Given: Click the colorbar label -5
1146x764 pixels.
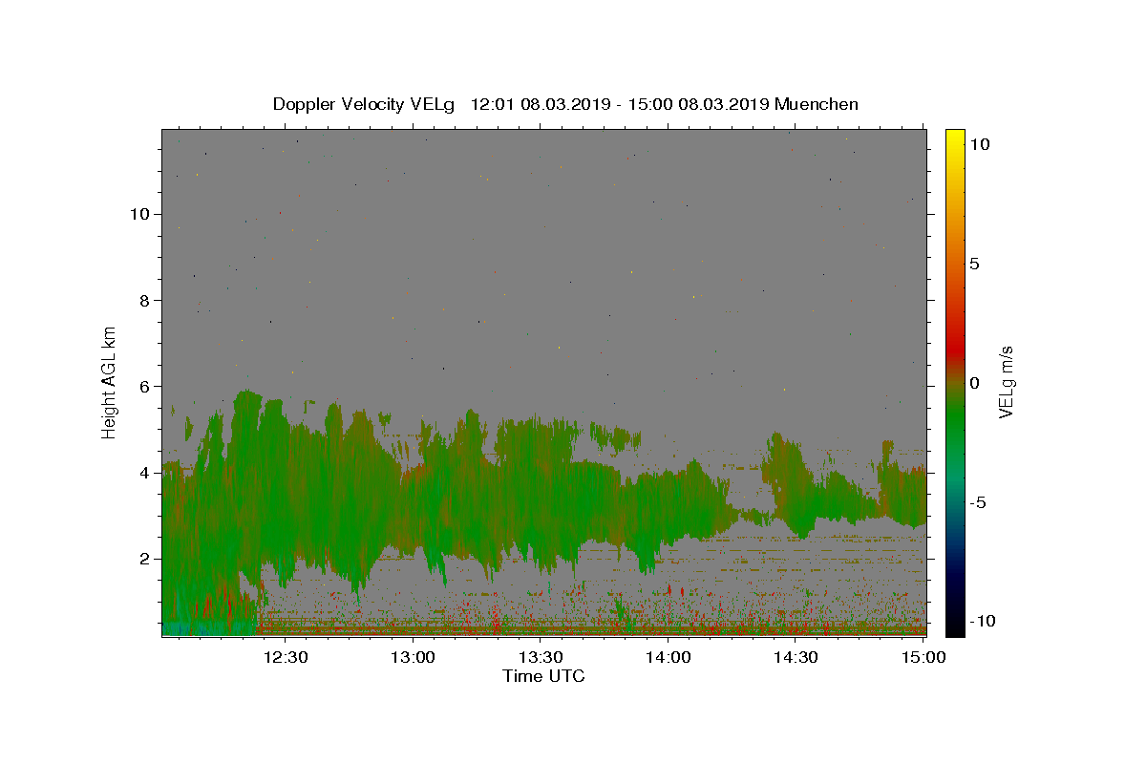Looking at the screenshot, I should (x=978, y=502).
